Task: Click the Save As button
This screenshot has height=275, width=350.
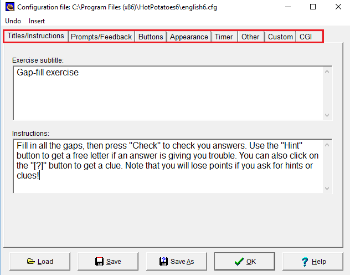Action: (177, 262)
